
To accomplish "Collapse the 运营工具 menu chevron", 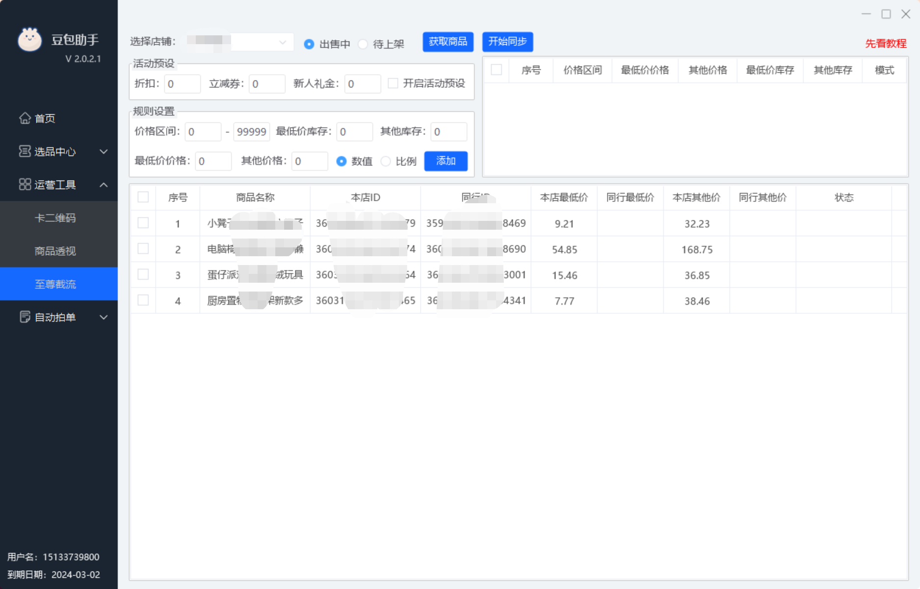I will [x=104, y=185].
